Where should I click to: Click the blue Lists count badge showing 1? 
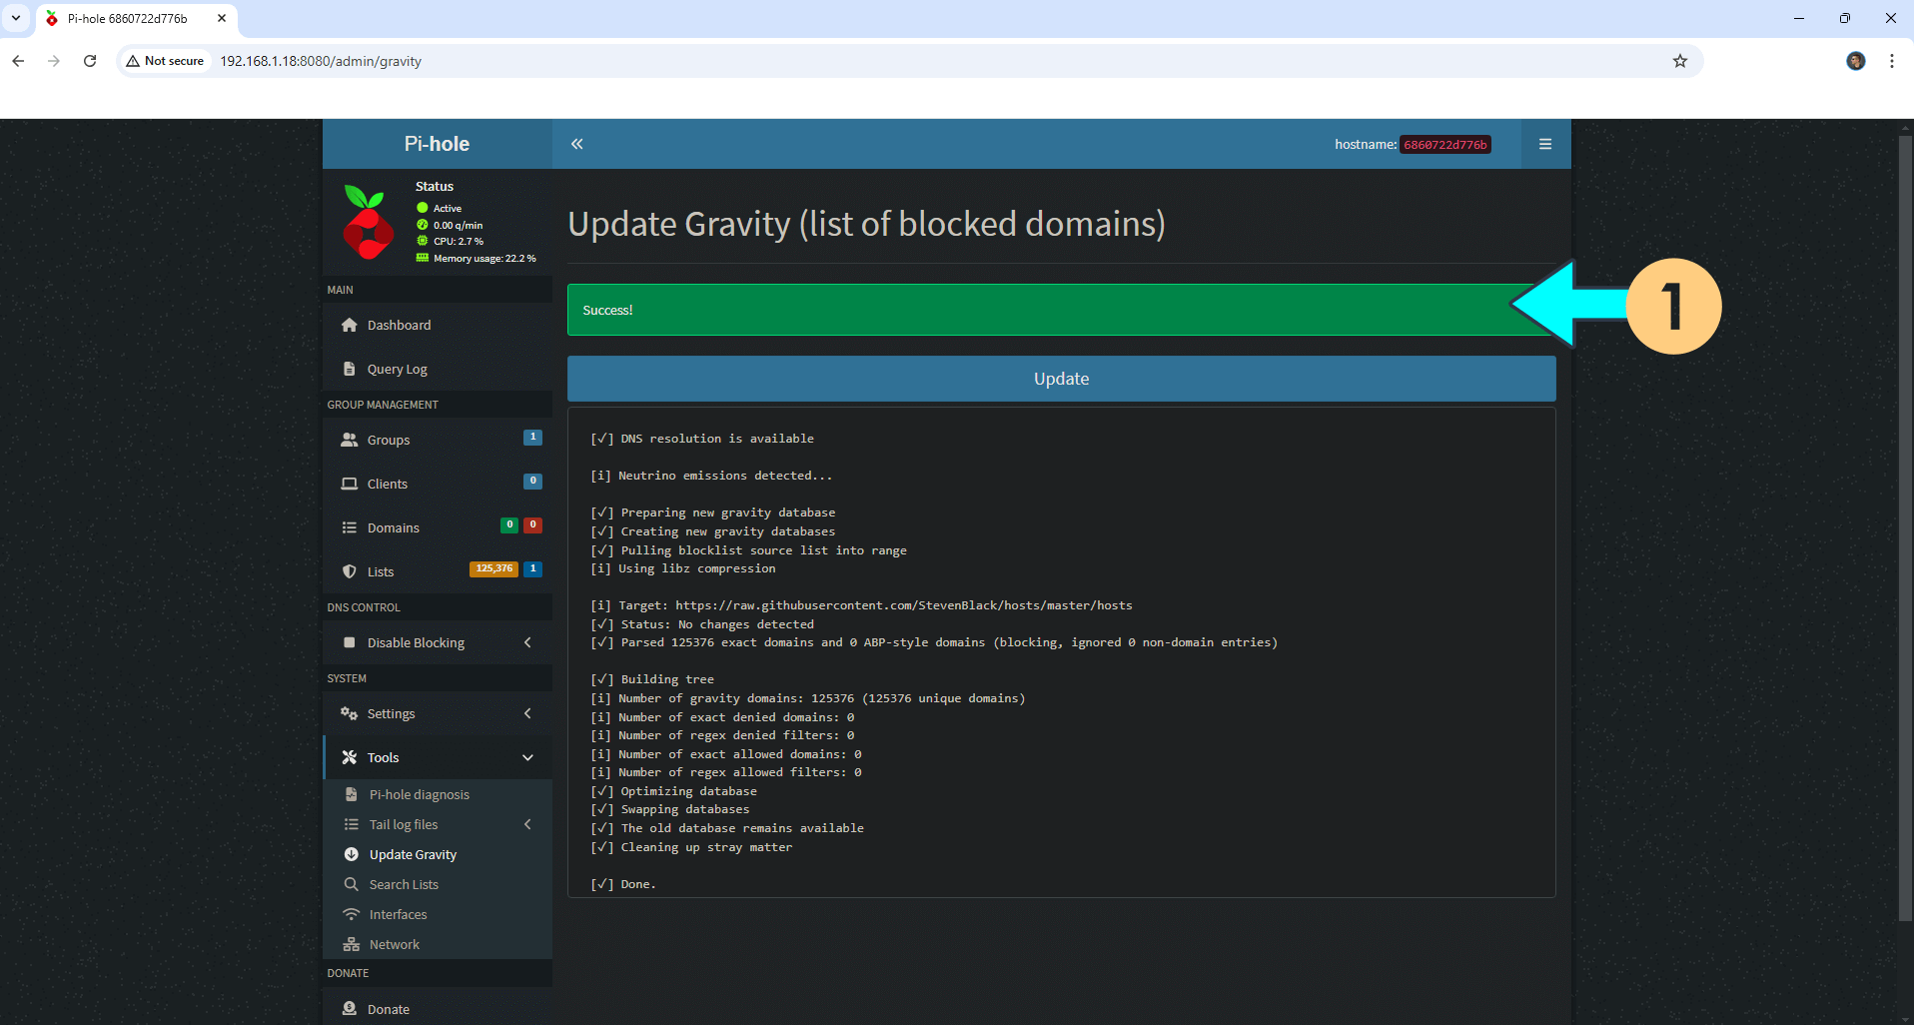pos(532,568)
